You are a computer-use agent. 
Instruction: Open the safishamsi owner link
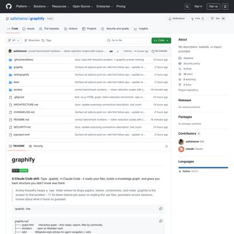coord(19,19)
